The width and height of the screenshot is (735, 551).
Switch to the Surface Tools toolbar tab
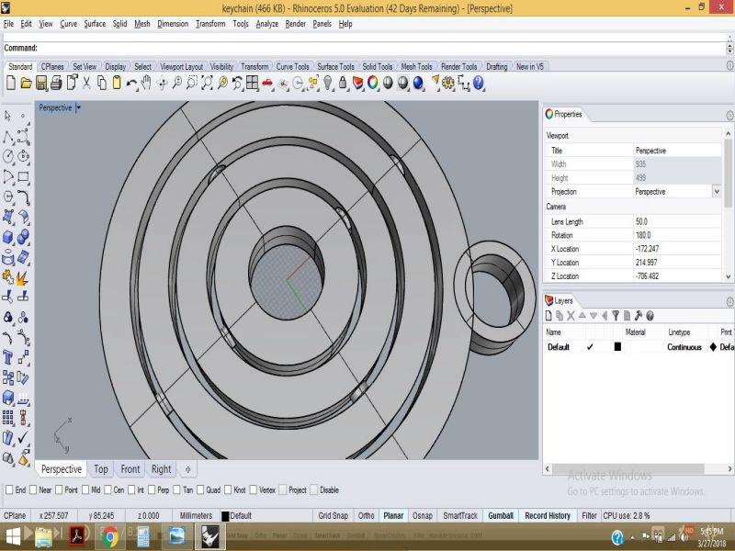[335, 66]
